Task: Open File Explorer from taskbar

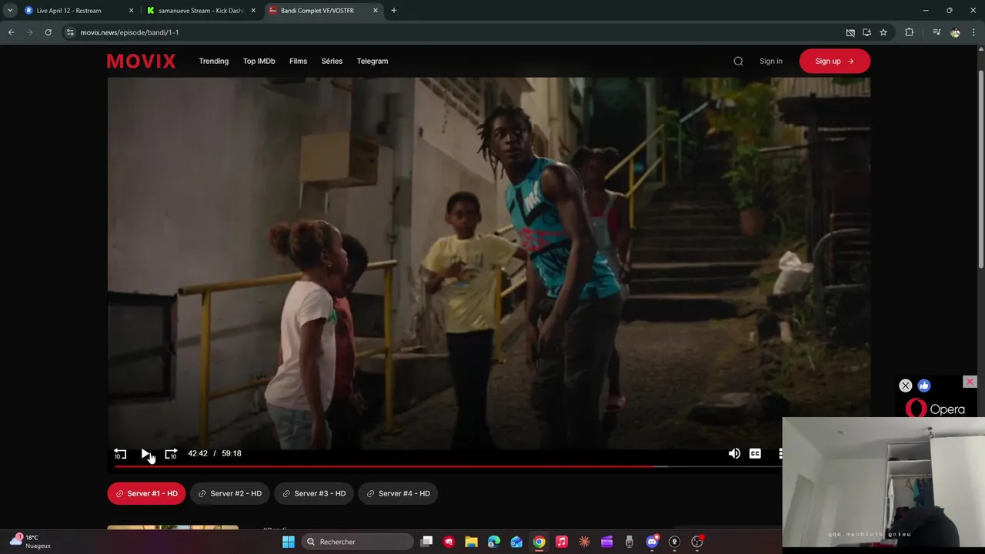Action: [472, 542]
